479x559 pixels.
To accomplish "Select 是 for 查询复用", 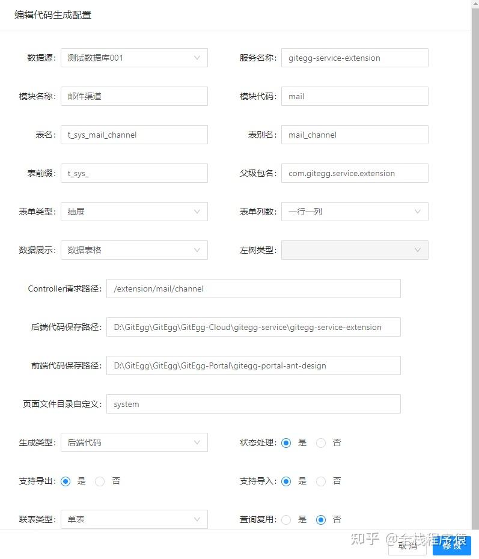I will 286,520.
